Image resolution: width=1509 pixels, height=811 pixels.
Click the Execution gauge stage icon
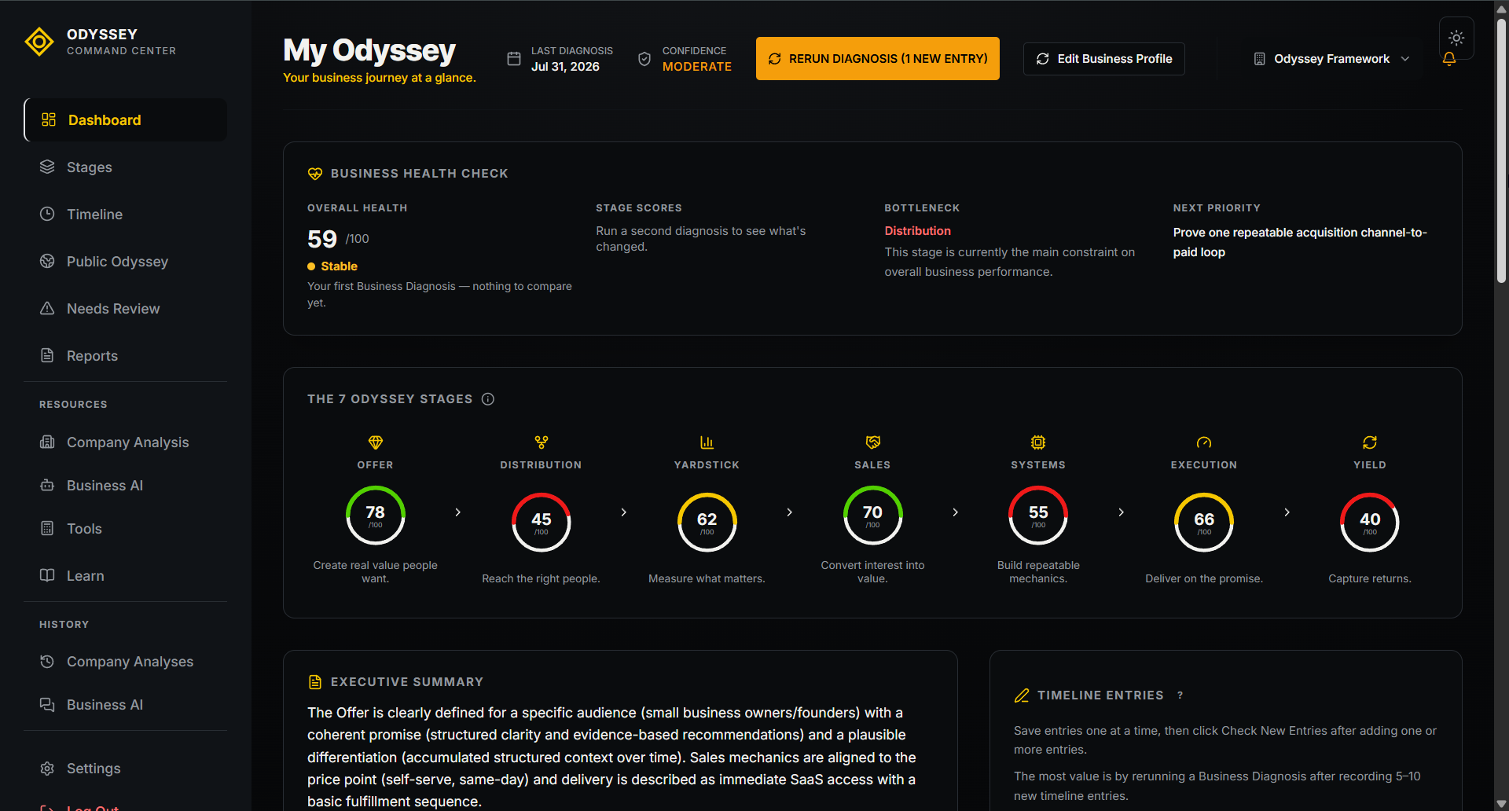(1204, 442)
